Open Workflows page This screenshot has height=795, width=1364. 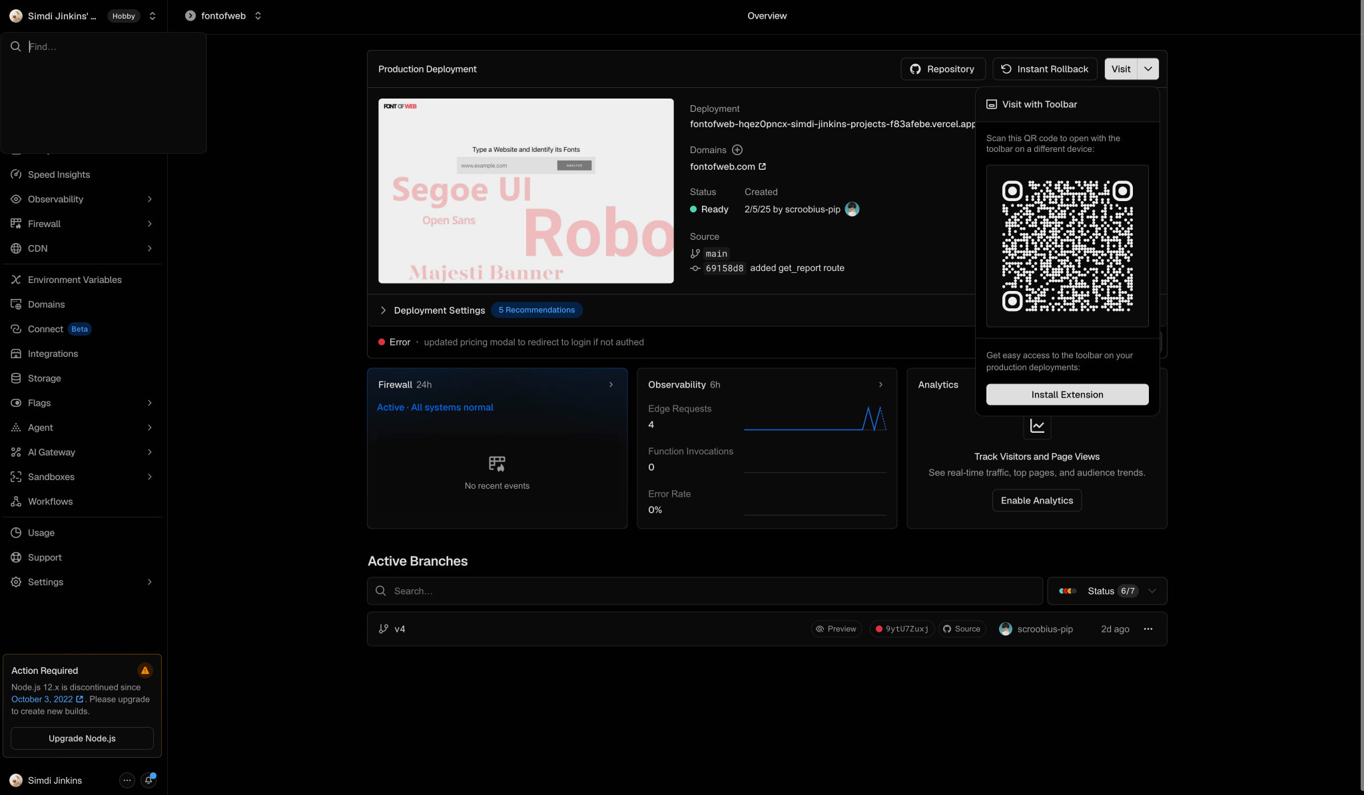tap(81, 501)
